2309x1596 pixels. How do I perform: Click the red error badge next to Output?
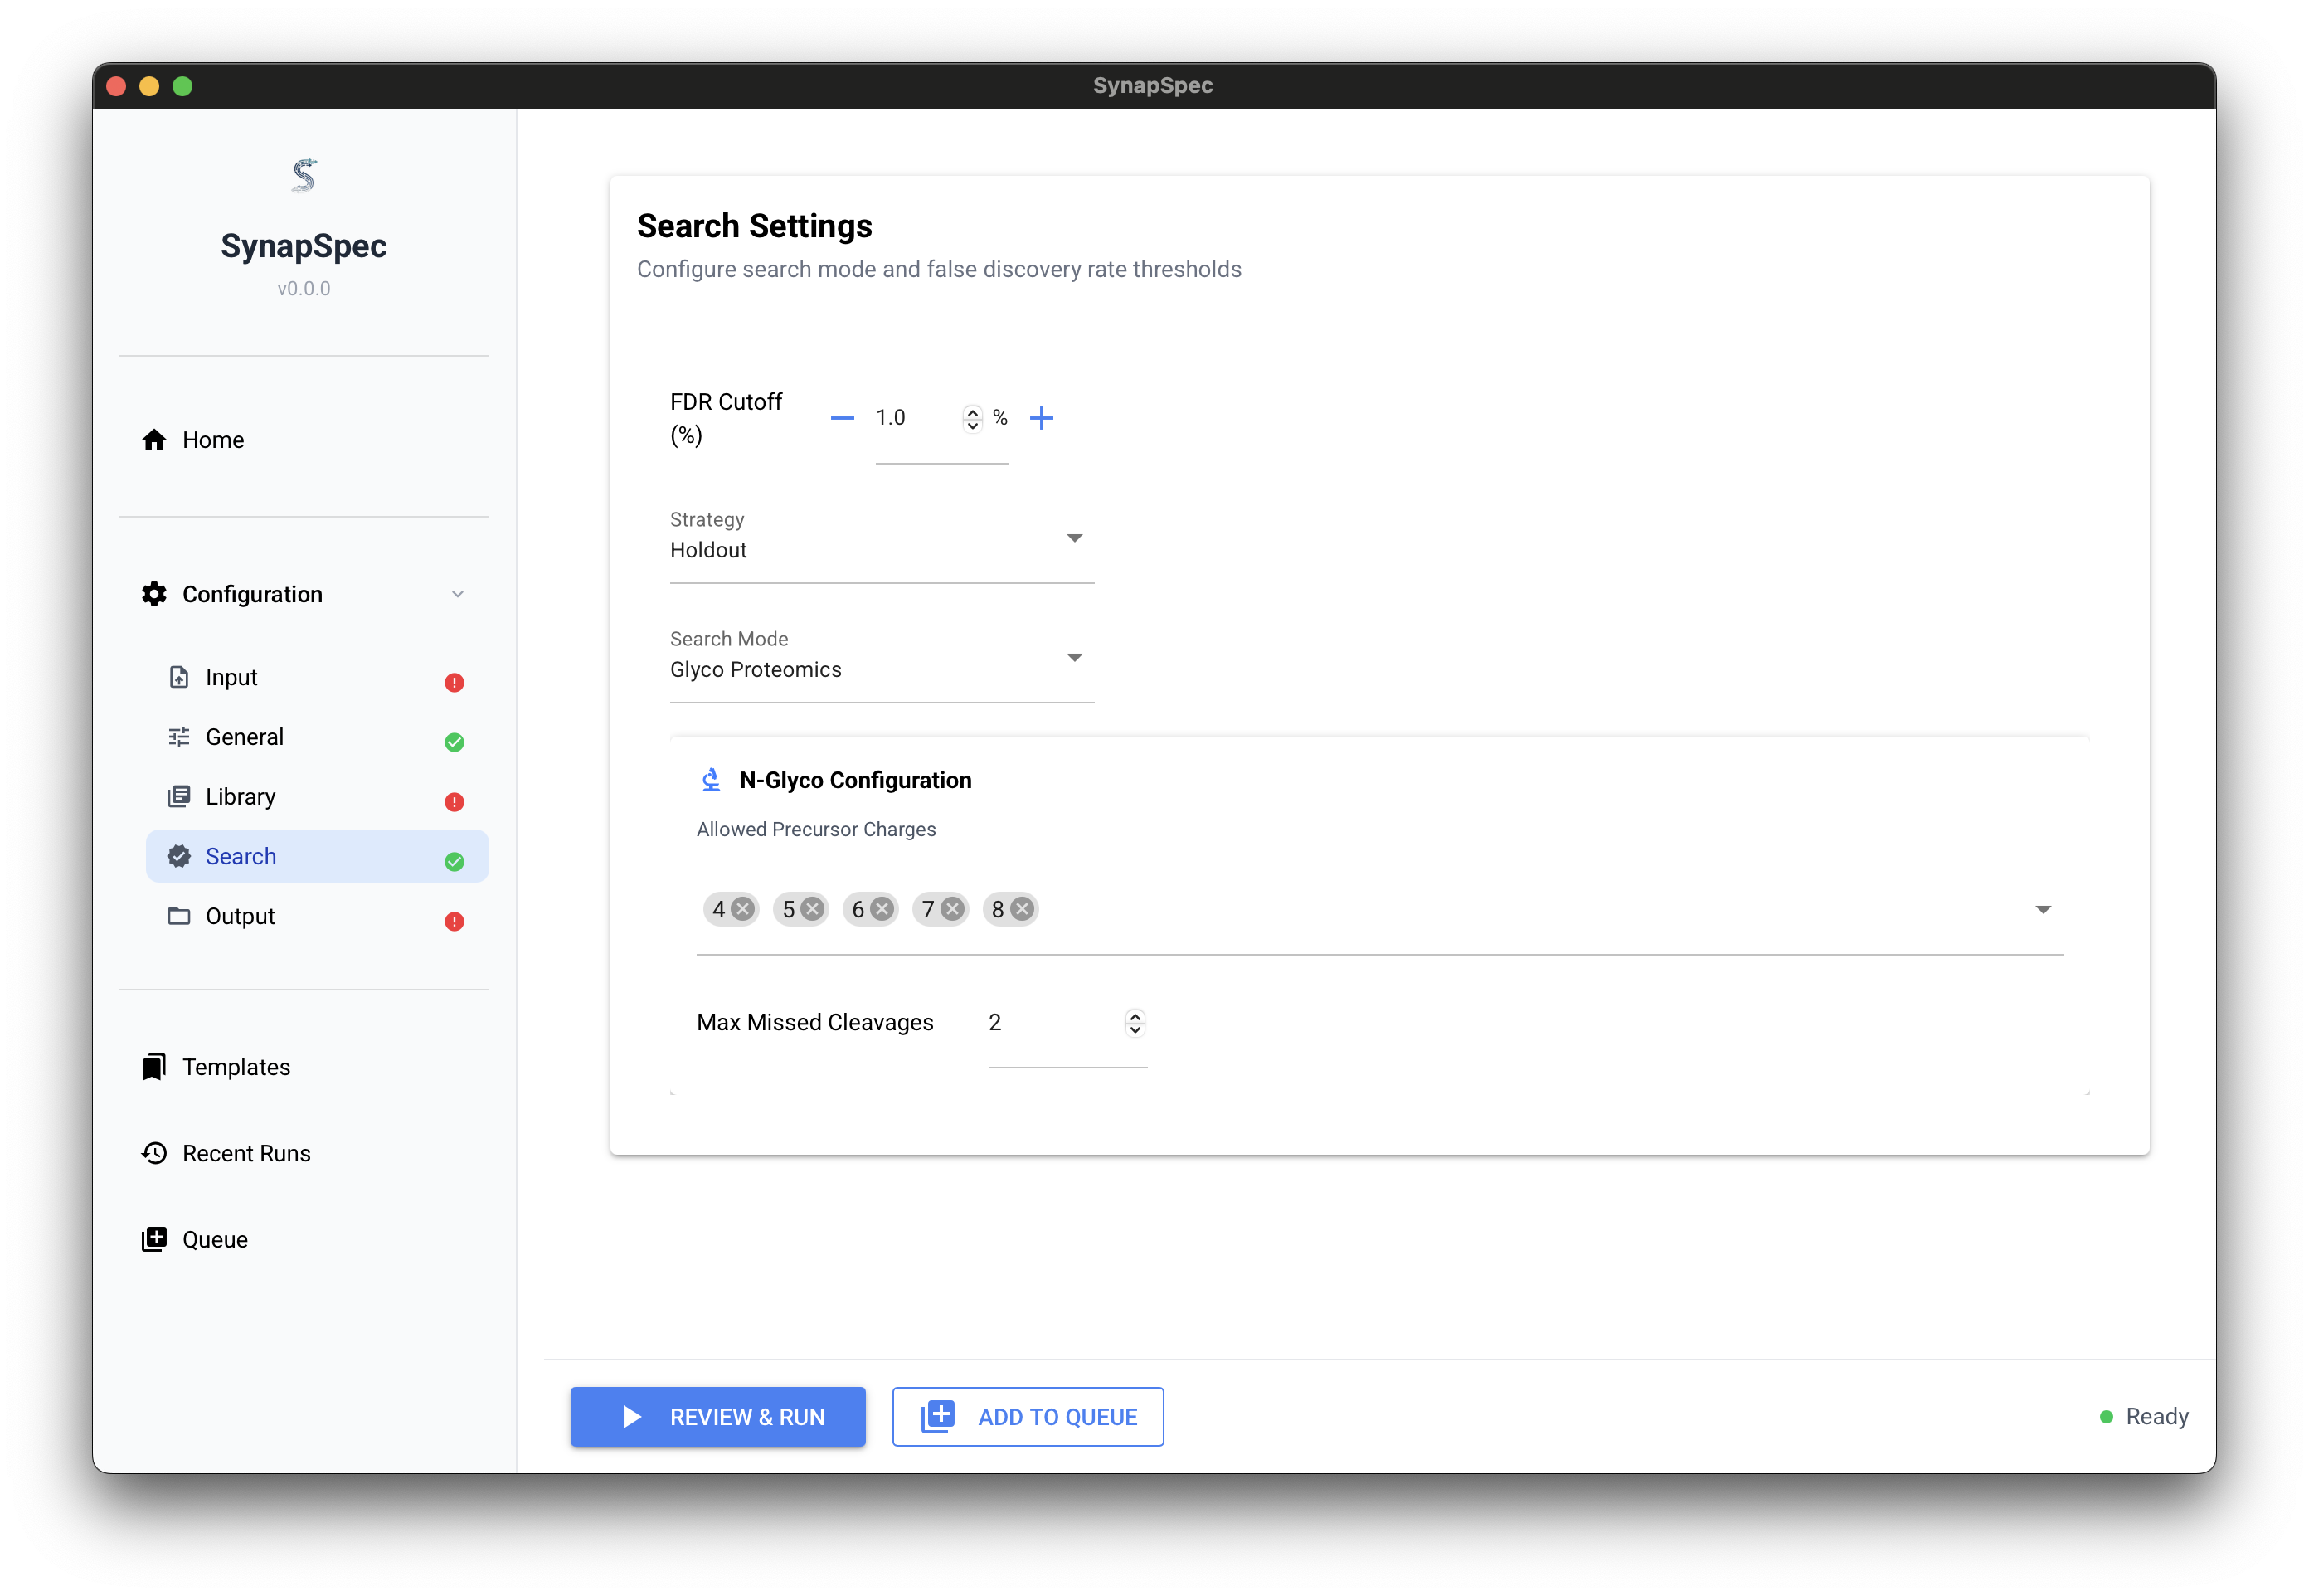coord(454,921)
